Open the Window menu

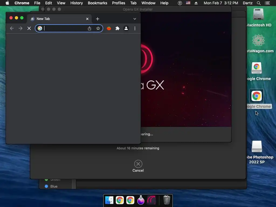pyautogui.click(x=149, y=3)
